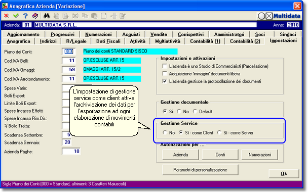308x193 pixels.
Task: Go to the Acquisti tab
Action: pos(131,34)
